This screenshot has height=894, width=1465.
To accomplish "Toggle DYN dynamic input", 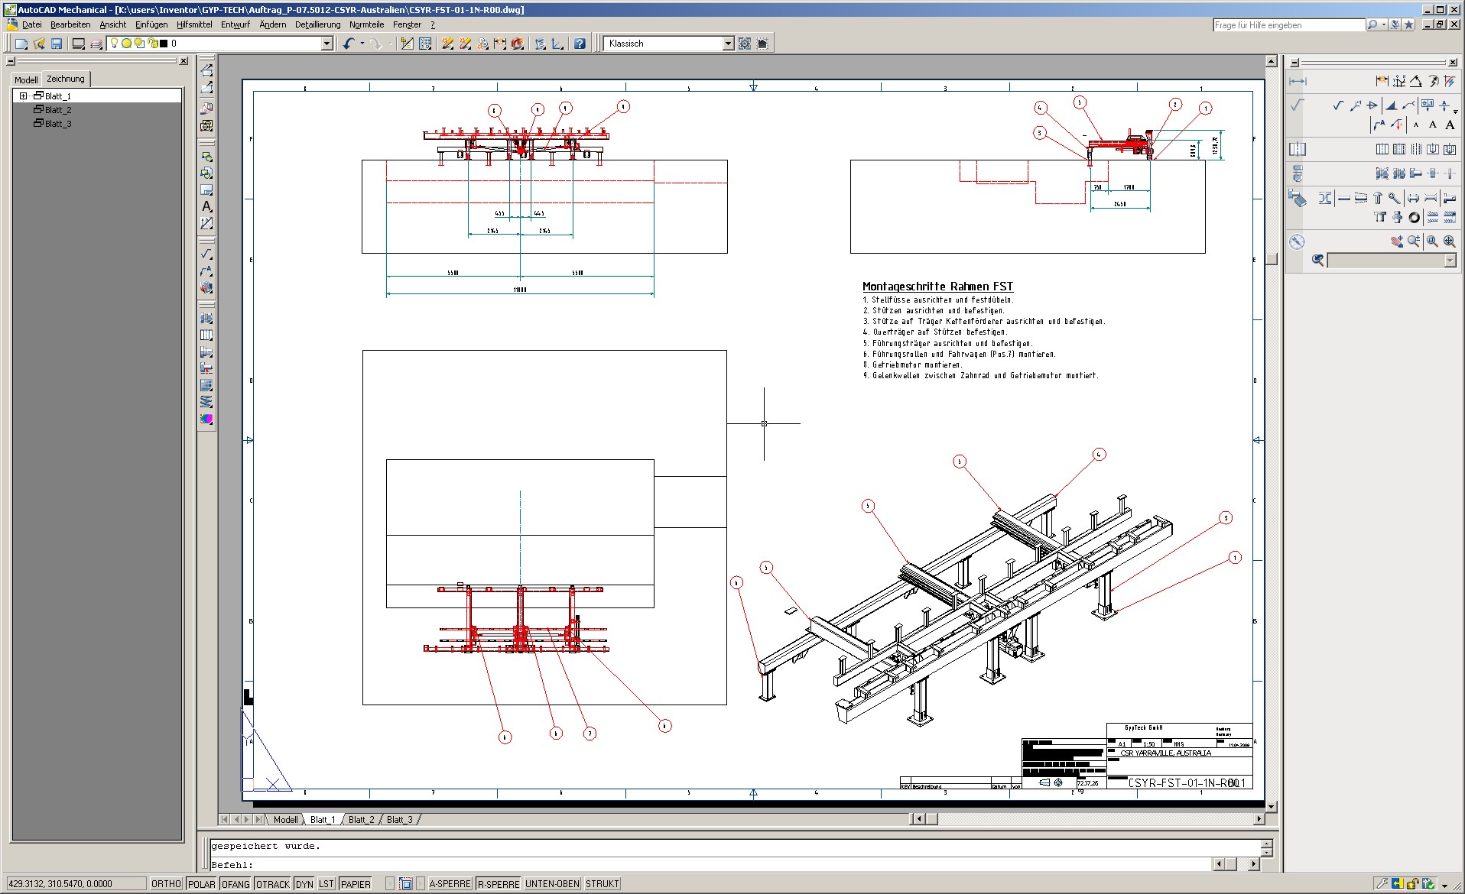I will pos(304,884).
